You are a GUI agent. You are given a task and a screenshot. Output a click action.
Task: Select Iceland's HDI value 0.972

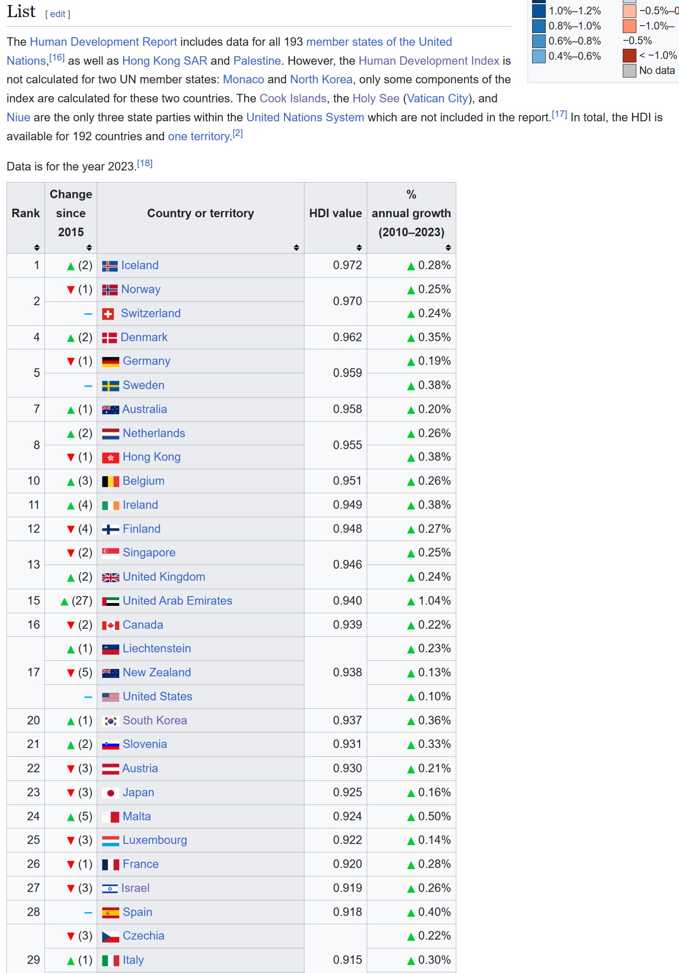[x=347, y=265]
